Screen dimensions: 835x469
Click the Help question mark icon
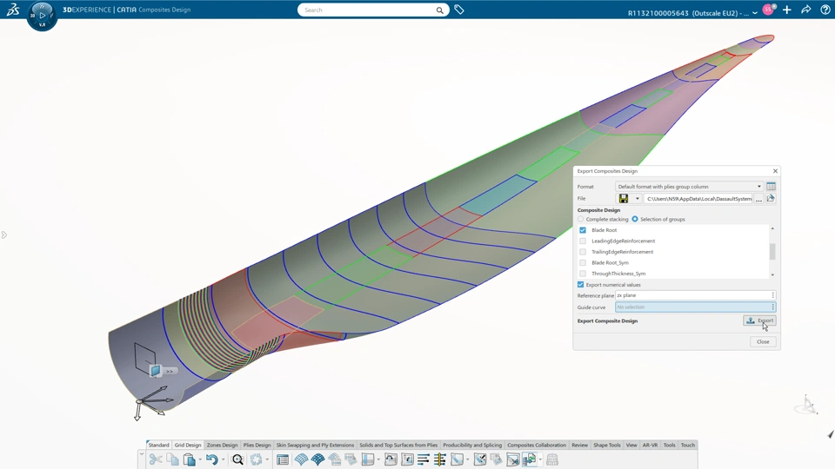point(825,10)
